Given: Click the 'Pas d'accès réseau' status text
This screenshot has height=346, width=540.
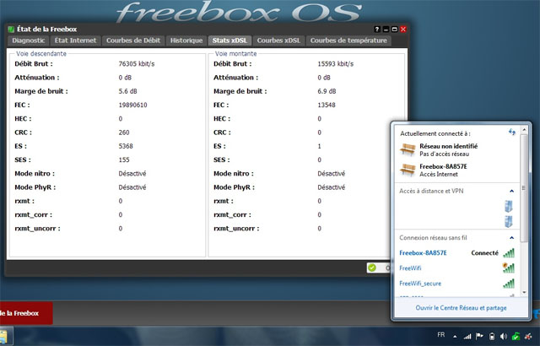Looking at the screenshot, I should click(445, 154).
